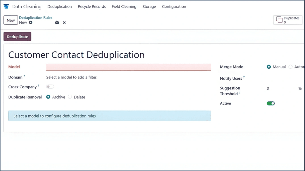Click the percent sign after threshold
This screenshot has height=171, width=305.
300,88
